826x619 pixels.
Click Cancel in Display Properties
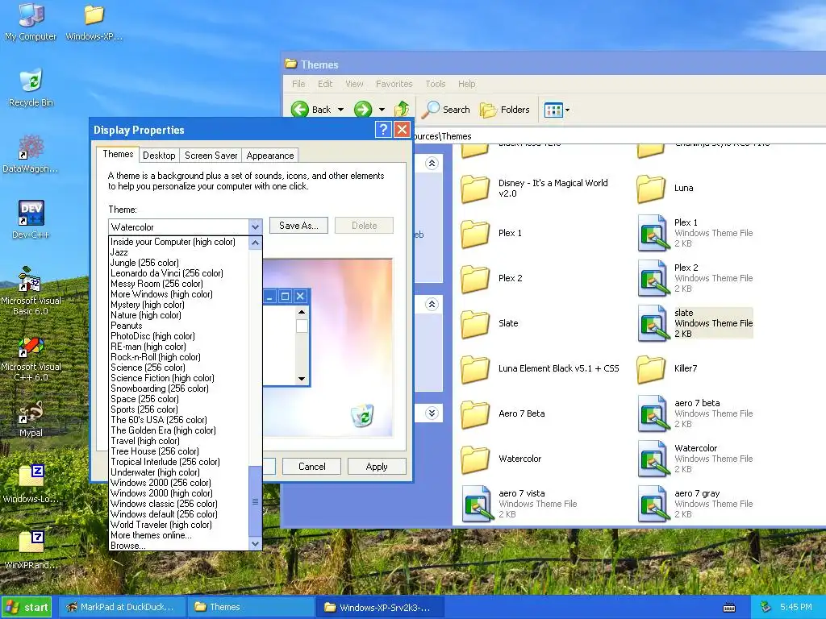[312, 467]
